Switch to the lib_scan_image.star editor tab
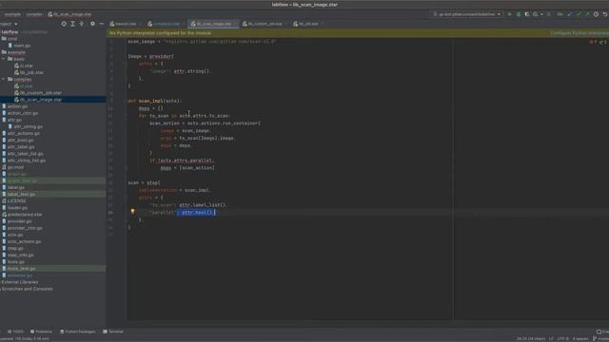This screenshot has height=342, width=609. (213, 24)
